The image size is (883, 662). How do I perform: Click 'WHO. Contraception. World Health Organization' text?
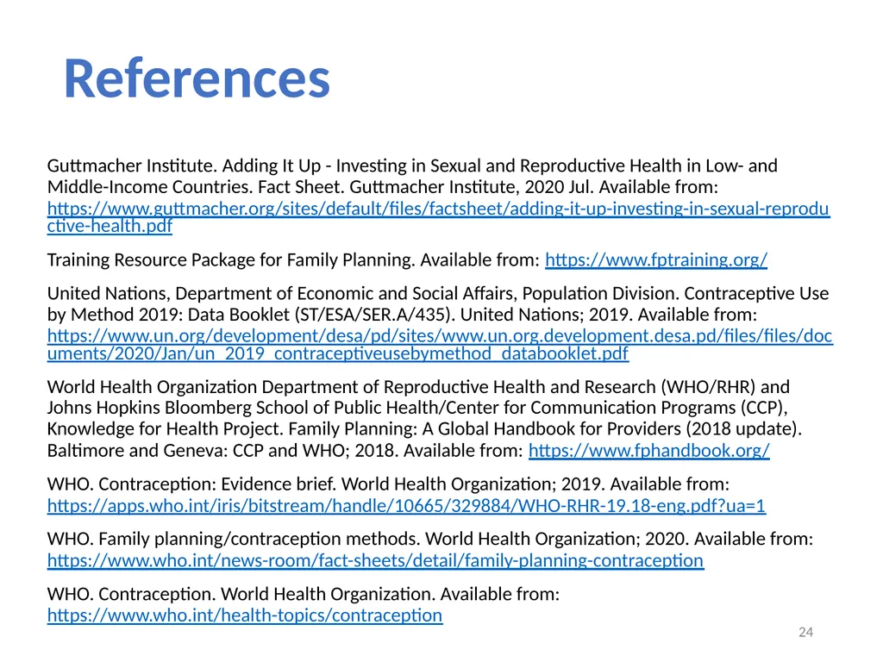(x=241, y=594)
